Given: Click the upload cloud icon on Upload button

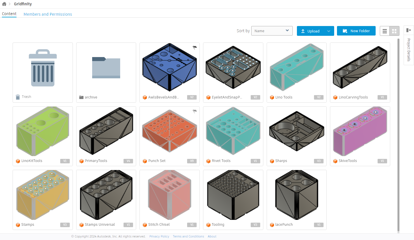Looking at the screenshot, I should [x=303, y=31].
